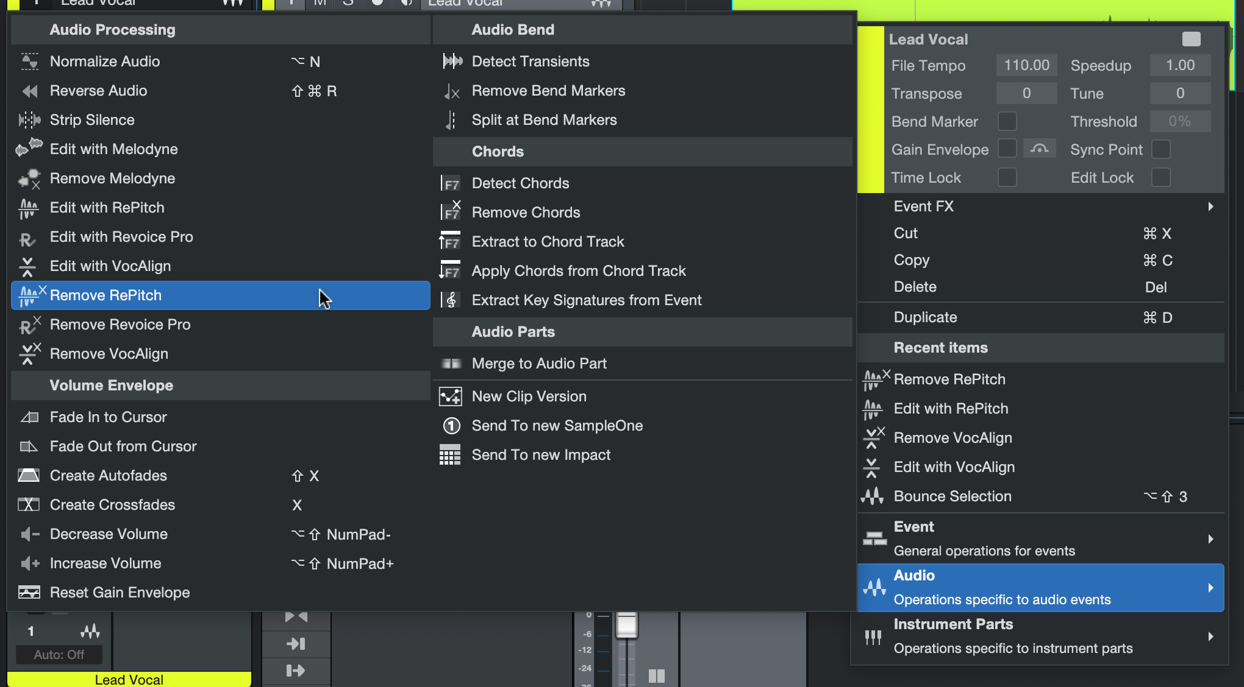Enable the Bend Marker checkbox
Image resolution: width=1244 pixels, height=687 pixels.
[1007, 121]
